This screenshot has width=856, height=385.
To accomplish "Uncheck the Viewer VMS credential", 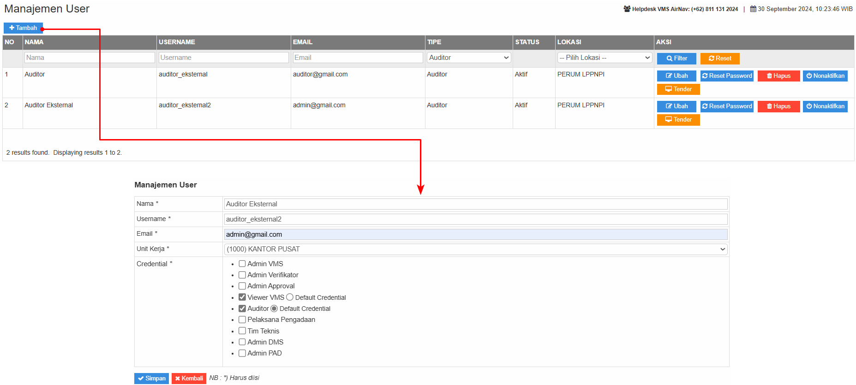I will click(242, 297).
